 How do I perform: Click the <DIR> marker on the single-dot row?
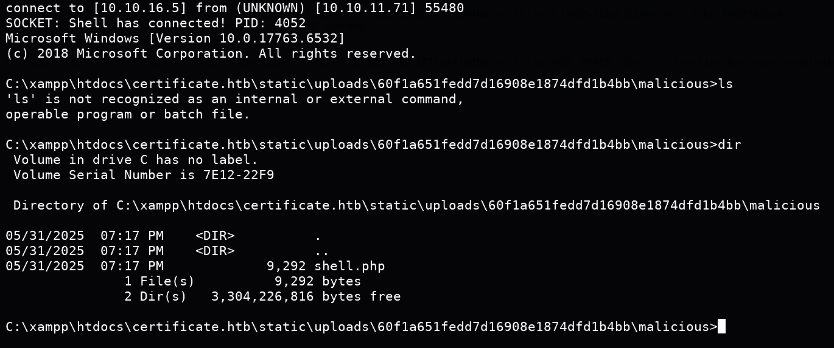(215, 236)
